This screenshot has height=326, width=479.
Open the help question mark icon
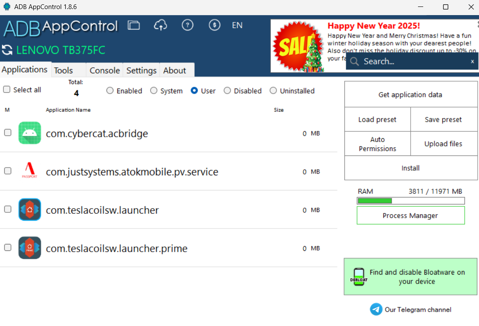(187, 25)
